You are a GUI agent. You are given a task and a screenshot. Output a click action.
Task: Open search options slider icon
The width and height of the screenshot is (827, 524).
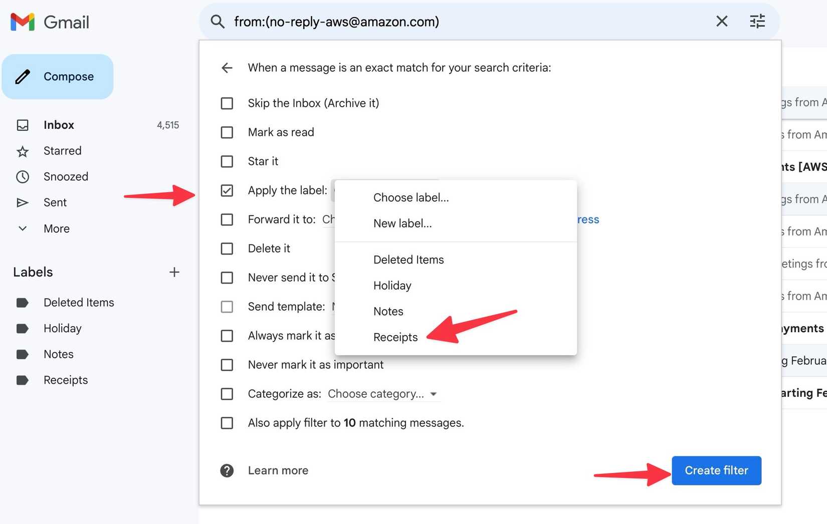757,21
